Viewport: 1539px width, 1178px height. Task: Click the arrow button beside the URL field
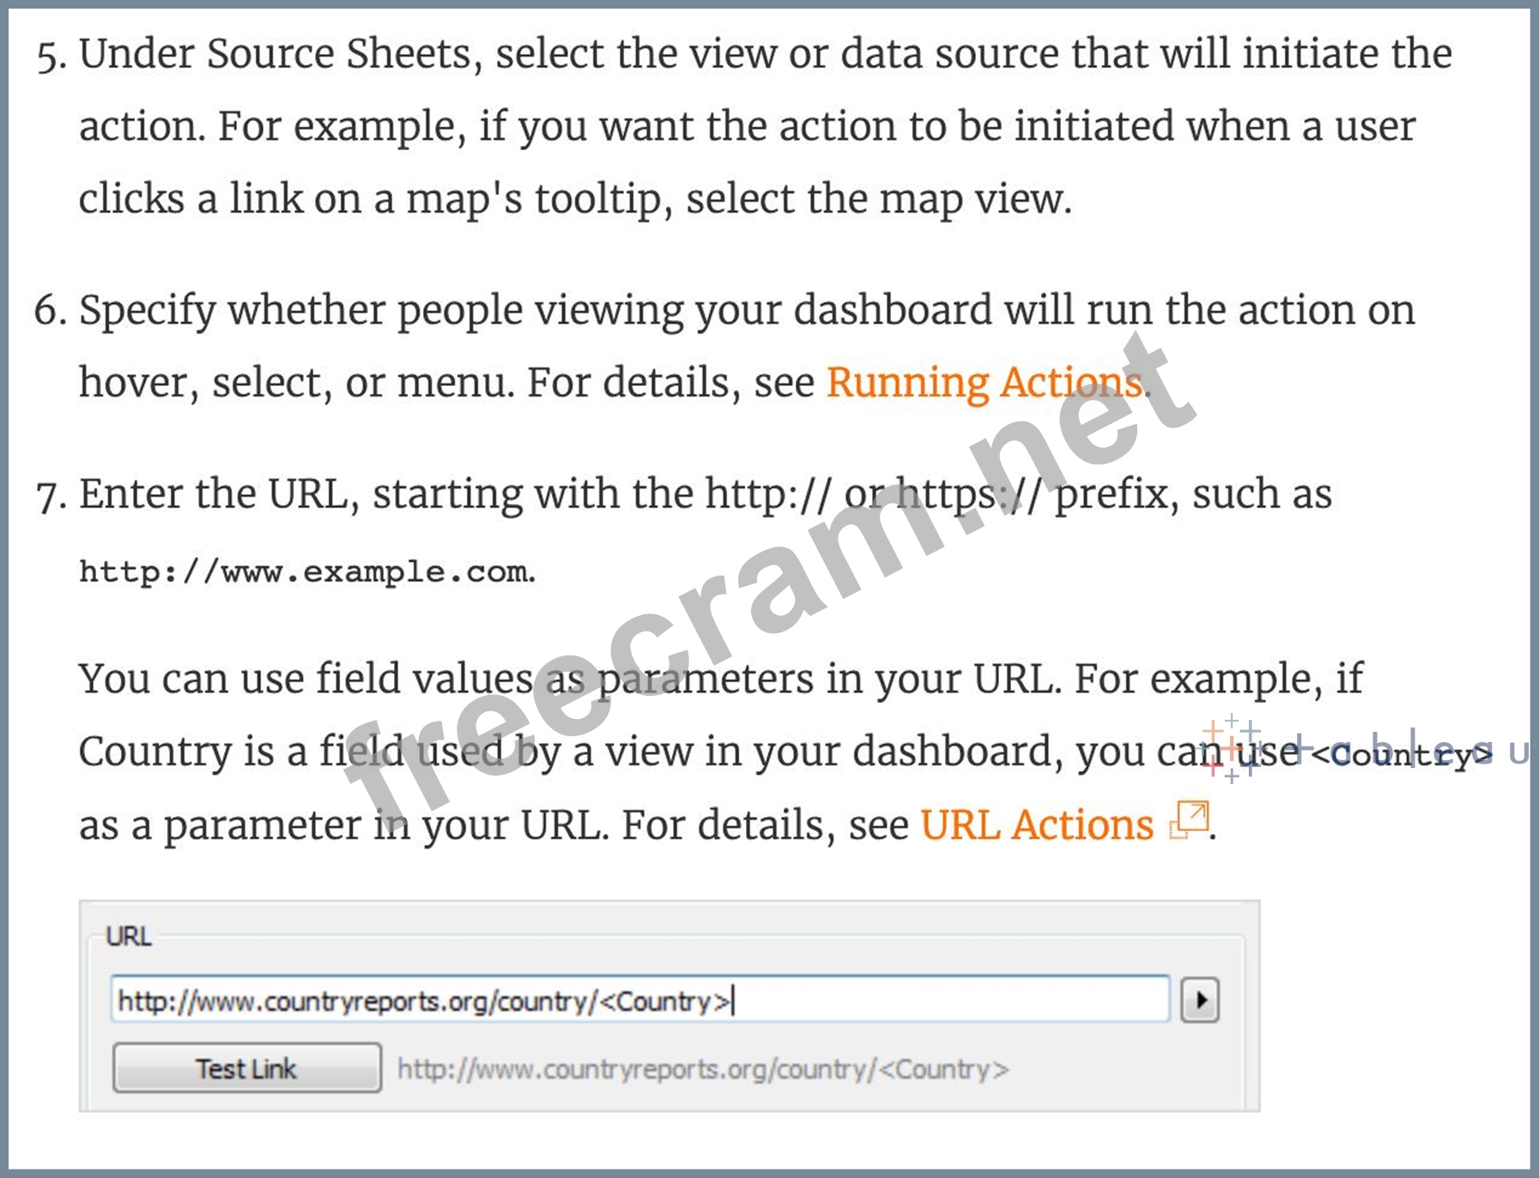coord(1199,1000)
